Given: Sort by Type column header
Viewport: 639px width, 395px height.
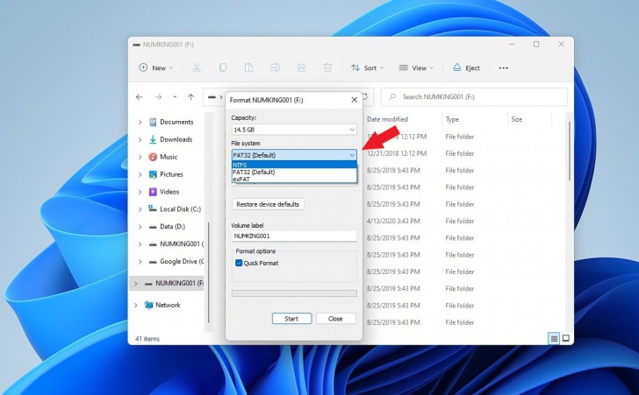Looking at the screenshot, I should 452,119.
